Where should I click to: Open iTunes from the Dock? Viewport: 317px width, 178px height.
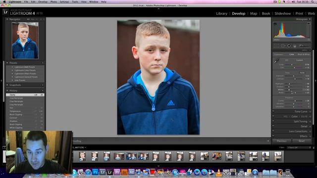click(88, 172)
